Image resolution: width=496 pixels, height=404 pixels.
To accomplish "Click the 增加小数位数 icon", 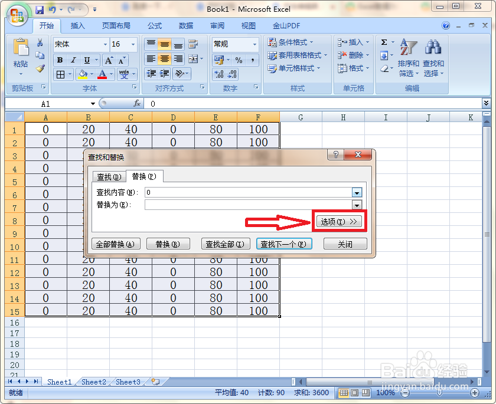I will [x=218, y=74].
